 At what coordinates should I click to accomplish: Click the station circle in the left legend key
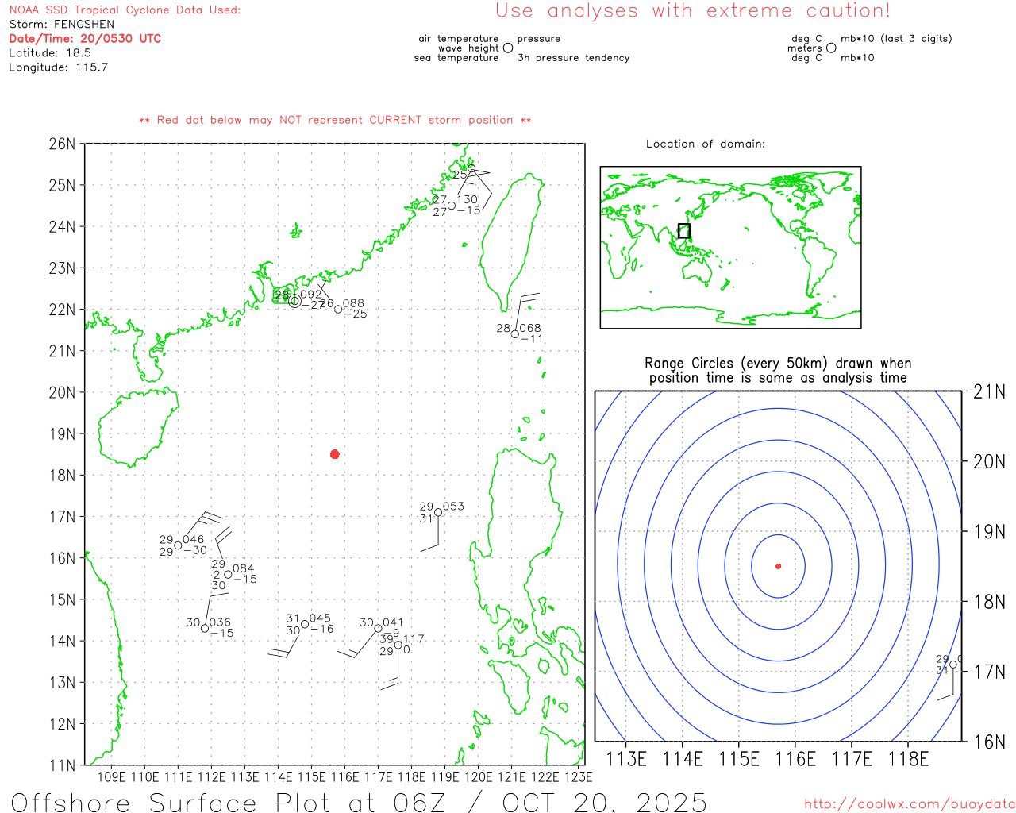click(508, 48)
